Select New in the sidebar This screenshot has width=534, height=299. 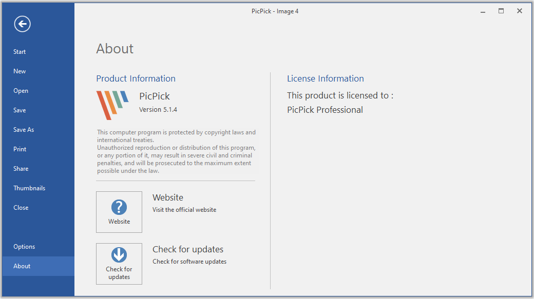pos(20,71)
